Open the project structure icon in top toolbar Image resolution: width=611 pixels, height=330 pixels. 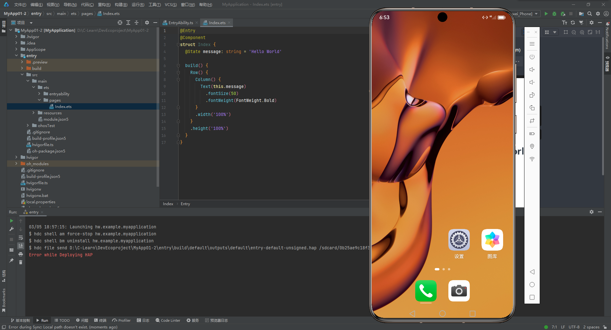click(581, 14)
